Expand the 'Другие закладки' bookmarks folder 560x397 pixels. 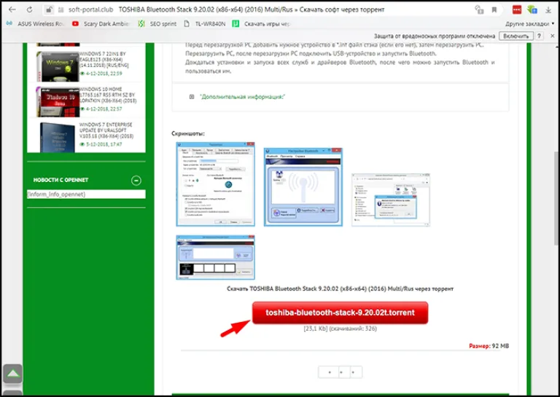pyautogui.click(x=529, y=24)
